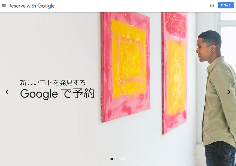Viewport: 236px width, 166px height.
Task: Switch to the third carousel dot
Action: pos(120,159)
